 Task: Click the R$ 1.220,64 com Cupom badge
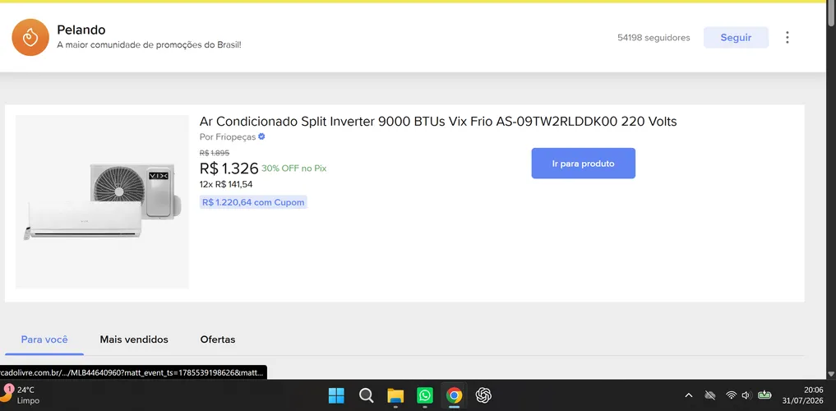pos(253,202)
